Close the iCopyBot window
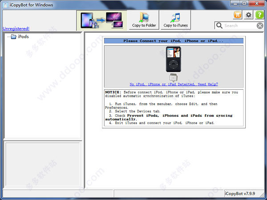This screenshot has height=200, width=267. [257, 4]
